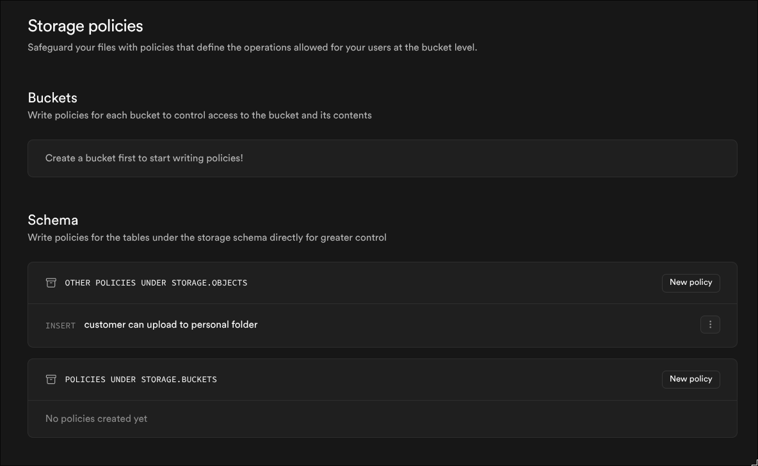Click 'OTHER POLICIES UNDER STORAGE.OBJECTS' header text
Screen dimensions: 758x466
click(x=156, y=283)
